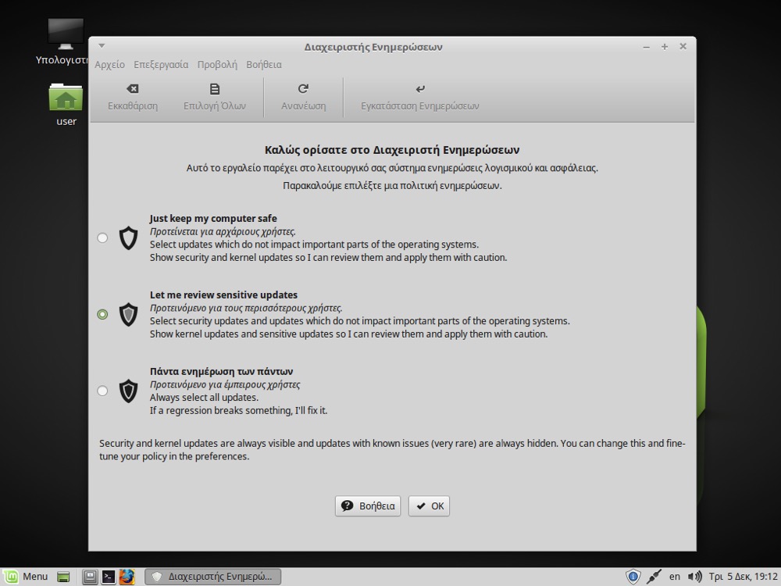
Task: Click the 'Let me review sensitive updates' heading
Action: click(223, 295)
